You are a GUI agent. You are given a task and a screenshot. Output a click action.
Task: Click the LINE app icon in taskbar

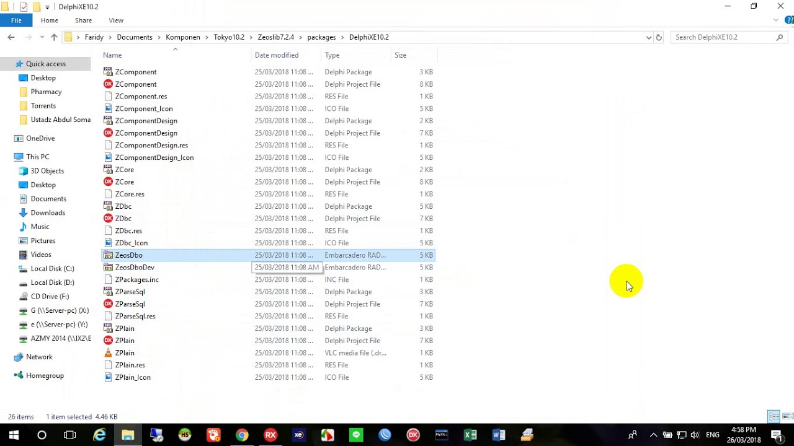(356, 435)
